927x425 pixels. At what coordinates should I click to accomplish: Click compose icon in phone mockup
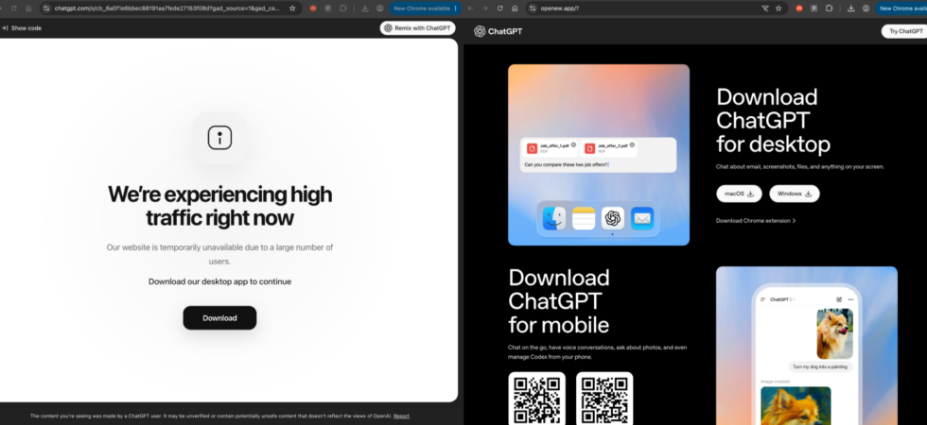pos(839,299)
